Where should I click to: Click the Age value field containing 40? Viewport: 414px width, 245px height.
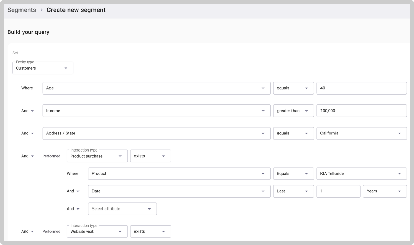361,88
